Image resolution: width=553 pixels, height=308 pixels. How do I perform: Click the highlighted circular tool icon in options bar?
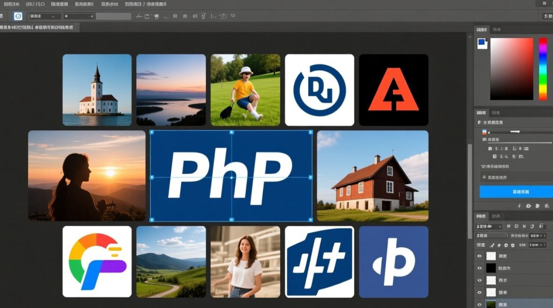pos(18,16)
